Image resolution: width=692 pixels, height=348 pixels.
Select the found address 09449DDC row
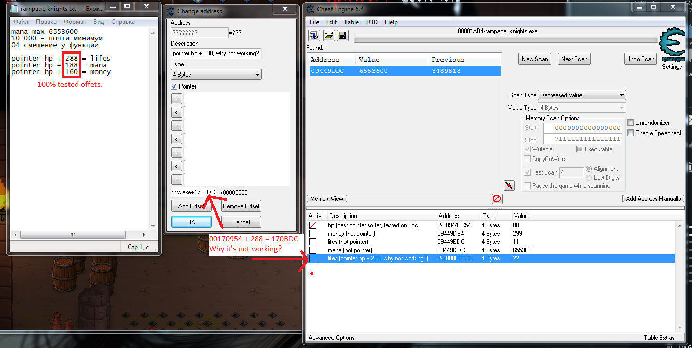coord(404,71)
